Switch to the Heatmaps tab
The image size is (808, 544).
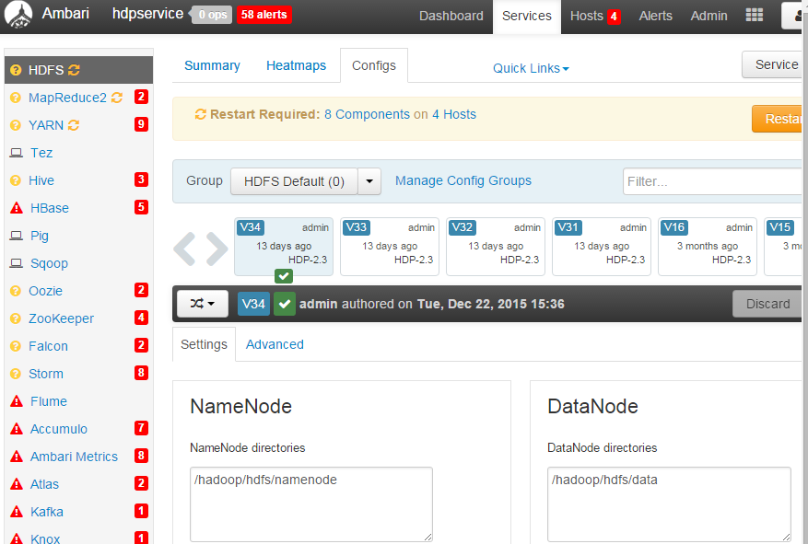pos(296,65)
